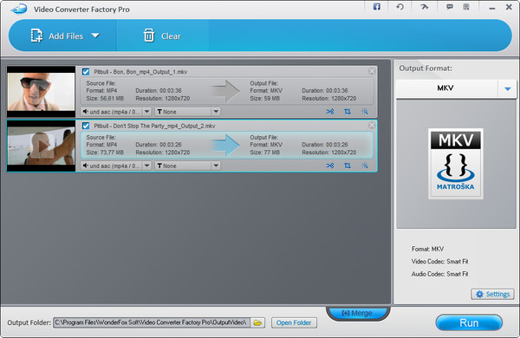This screenshot has width=520, height=338.
Task: Click the clip/cut icon for Bon, Bon video
Action: tap(330, 112)
